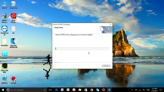
Task: Select the iClone v6 PRO desktop shortcut
Action: point(4,68)
